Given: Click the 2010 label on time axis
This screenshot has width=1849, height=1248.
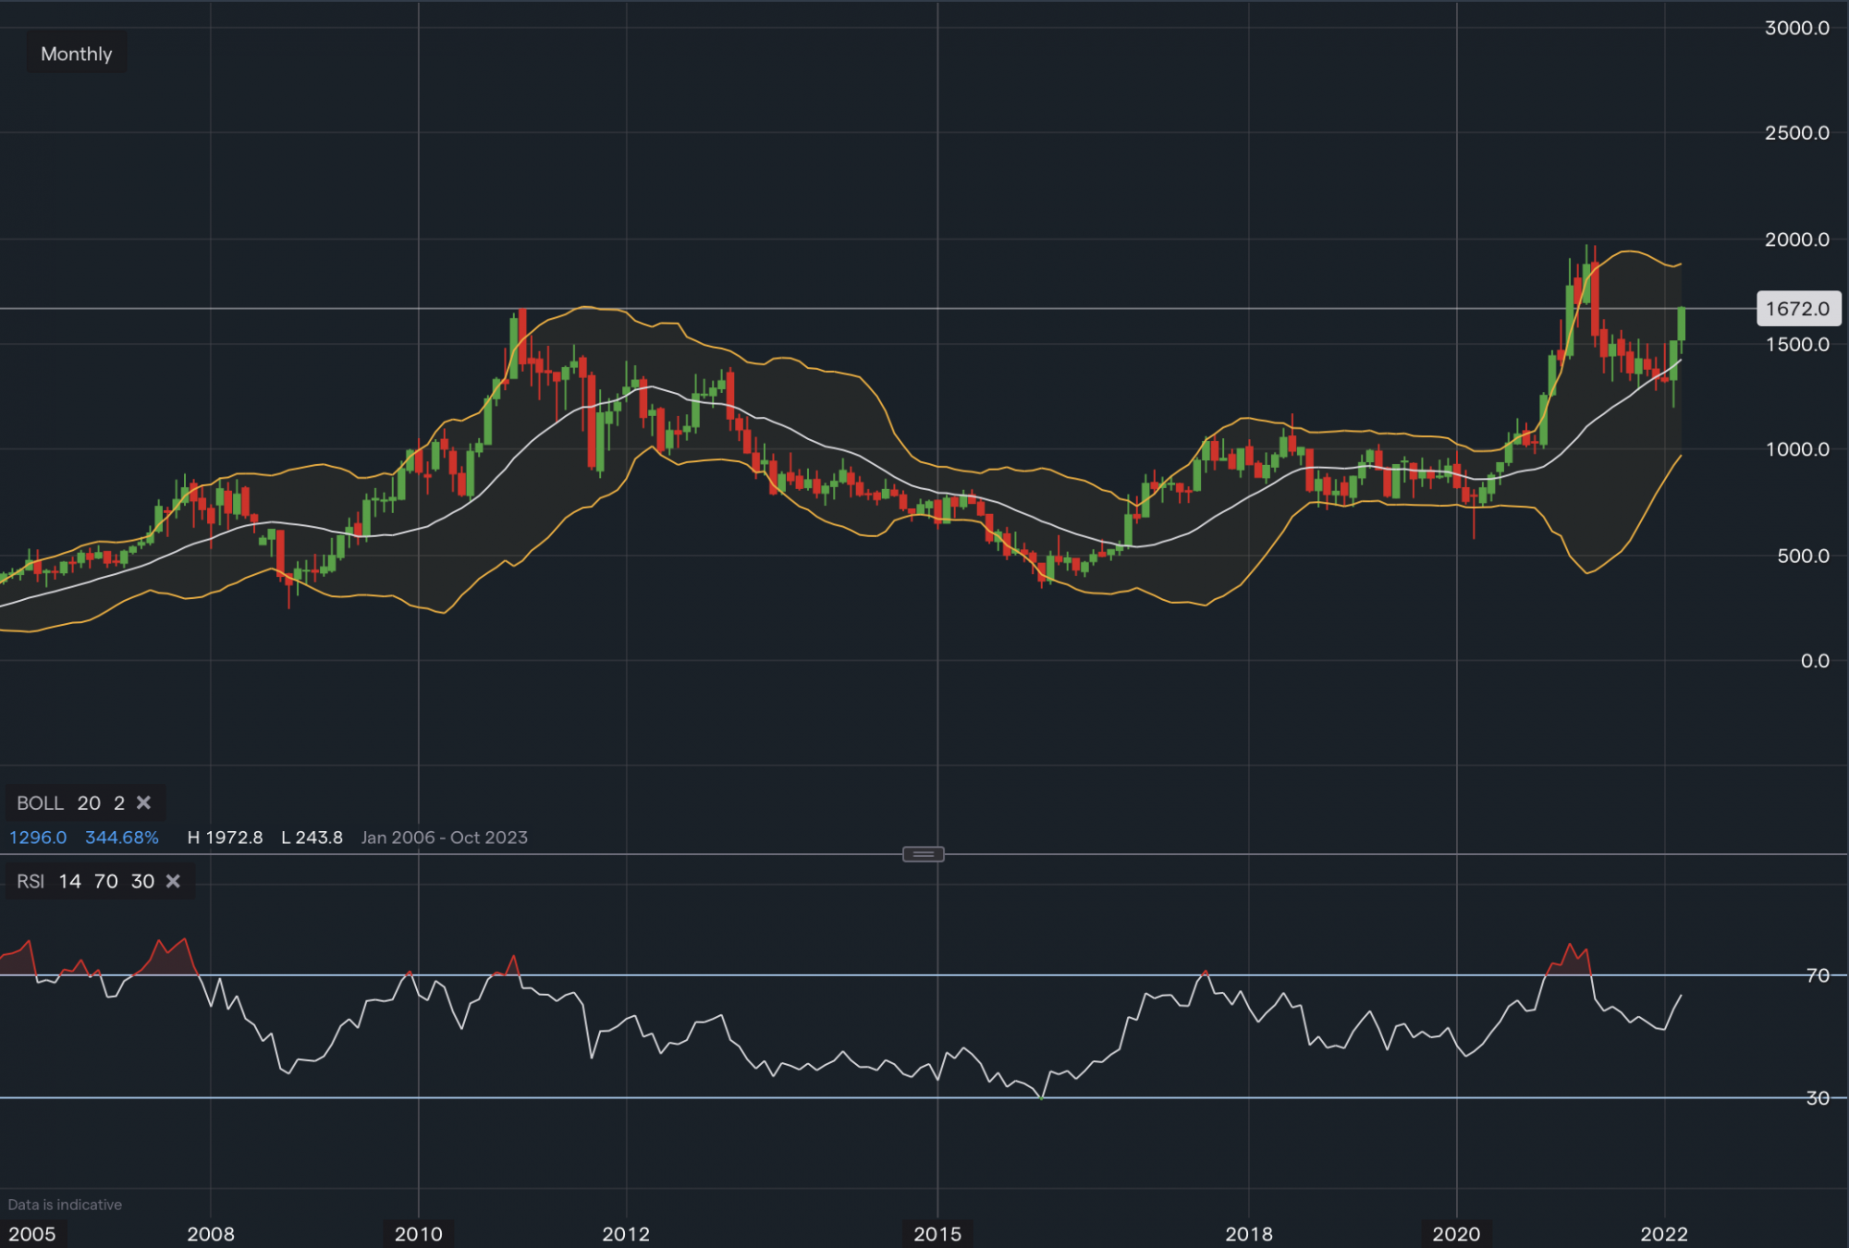Looking at the screenshot, I should coord(418,1233).
